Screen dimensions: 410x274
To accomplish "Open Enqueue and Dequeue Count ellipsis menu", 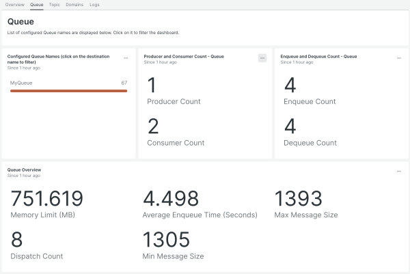I will click(399, 58).
